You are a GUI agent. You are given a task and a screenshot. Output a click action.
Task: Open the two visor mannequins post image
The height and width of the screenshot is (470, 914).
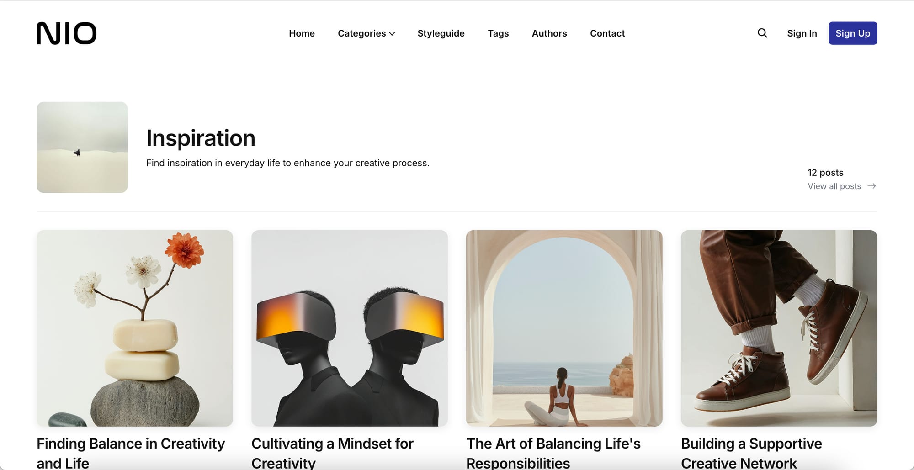[x=350, y=328]
